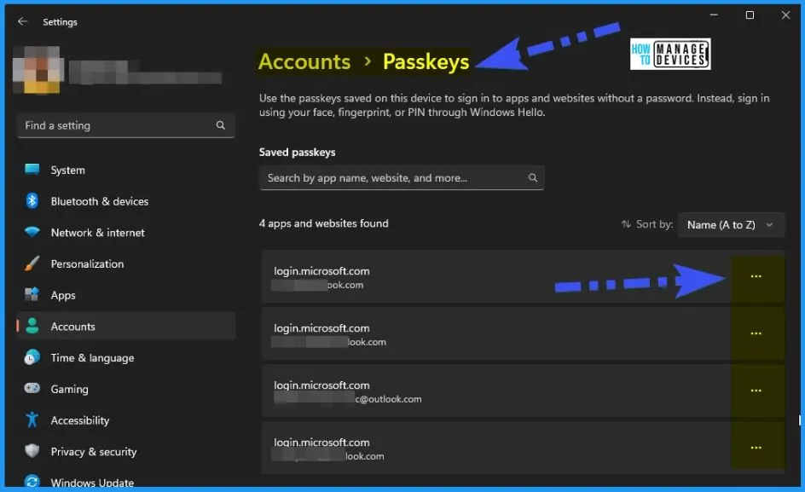Click the Personalization paintbrush icon

point(32,263)
